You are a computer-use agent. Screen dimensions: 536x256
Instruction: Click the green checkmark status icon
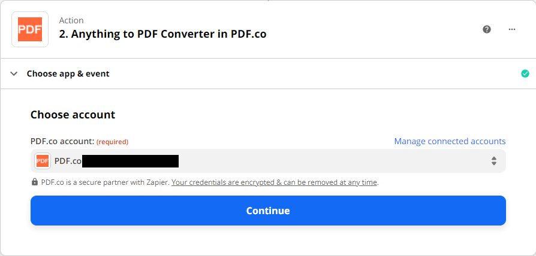(525, 74)
